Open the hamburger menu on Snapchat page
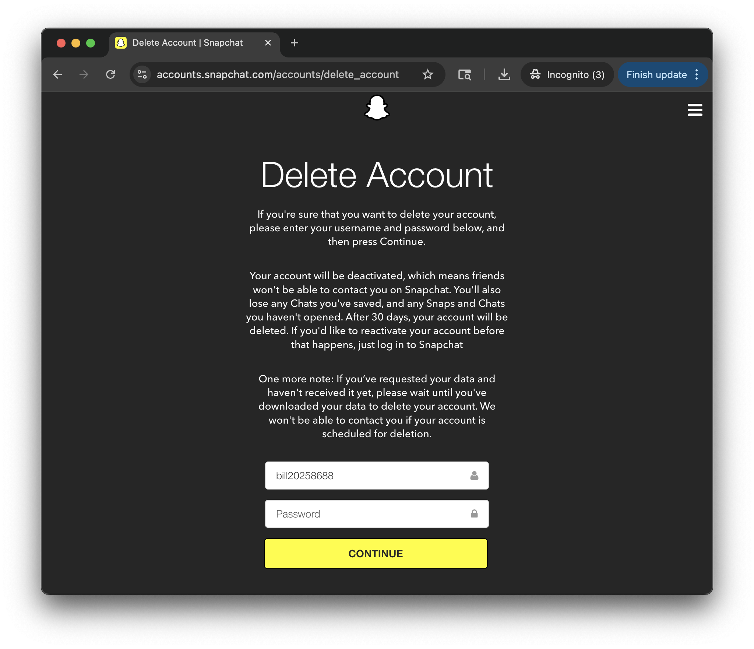754x649 pixels. (x=695, y=110)
